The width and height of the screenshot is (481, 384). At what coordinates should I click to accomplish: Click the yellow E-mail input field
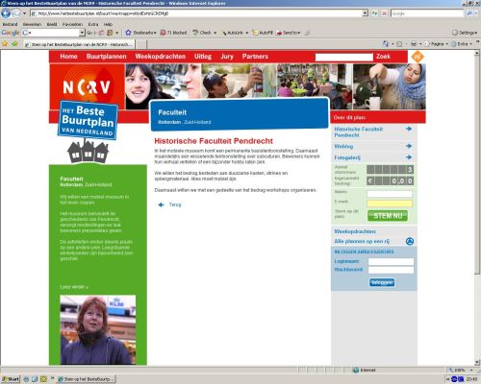[x=390, y=204]
